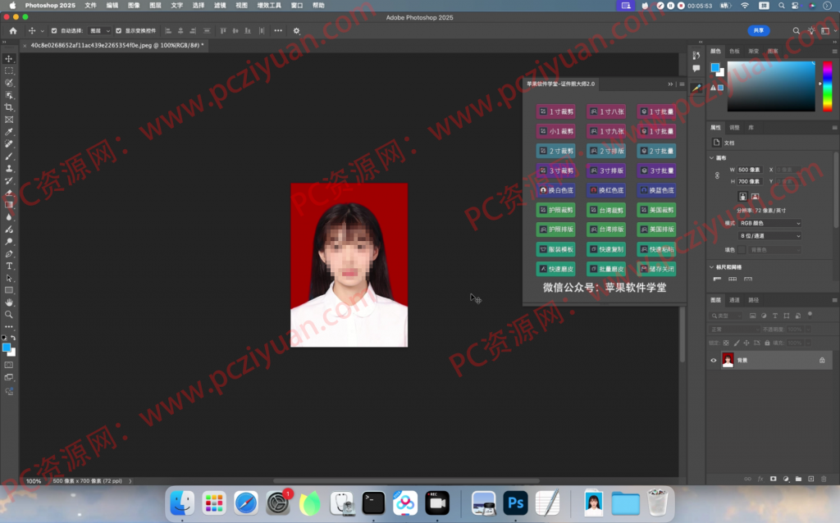
Task: Select the Eyedropper tool in the left toolbar
Action: [9, 132]
